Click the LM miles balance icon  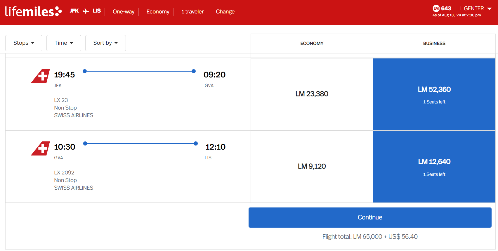click(x=436, y=8)
